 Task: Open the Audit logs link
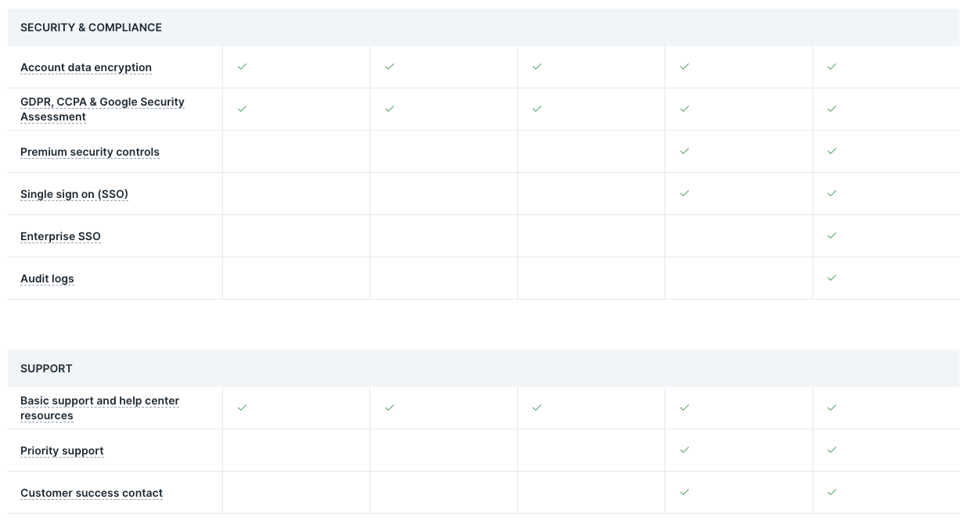coord(47,278)
